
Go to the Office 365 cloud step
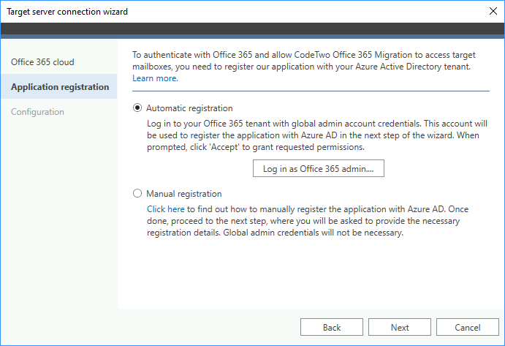click(x=42, y=62)
